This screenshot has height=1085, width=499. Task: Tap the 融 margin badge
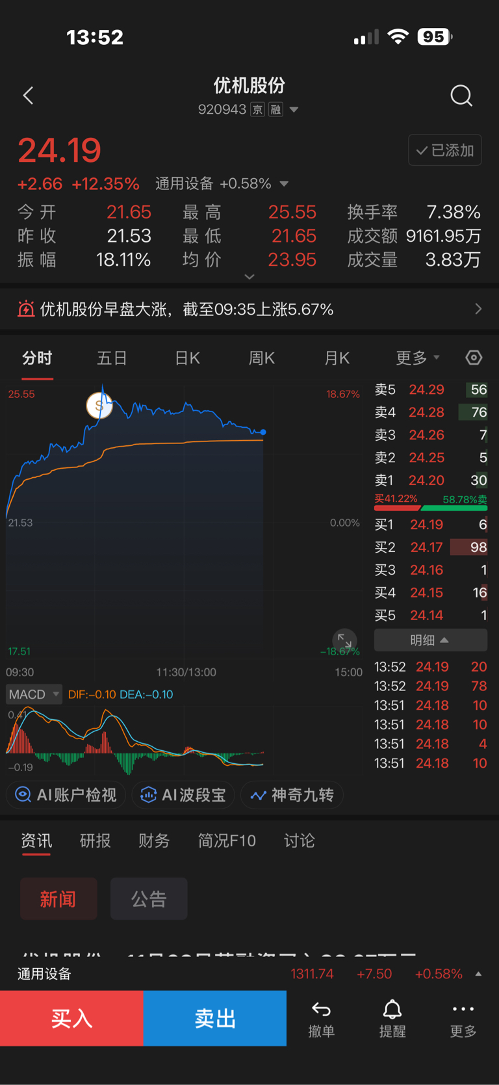276,109
